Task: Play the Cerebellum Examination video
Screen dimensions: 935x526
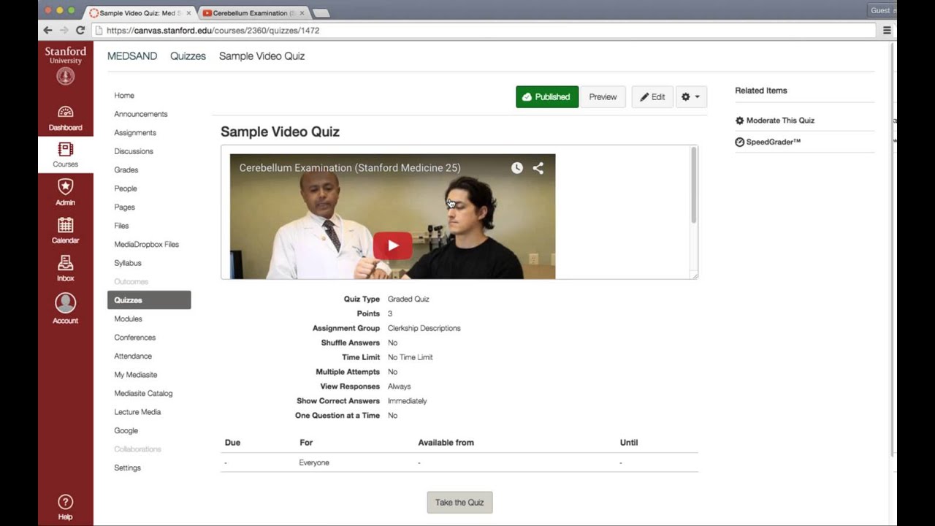Action: pos(393,245)
